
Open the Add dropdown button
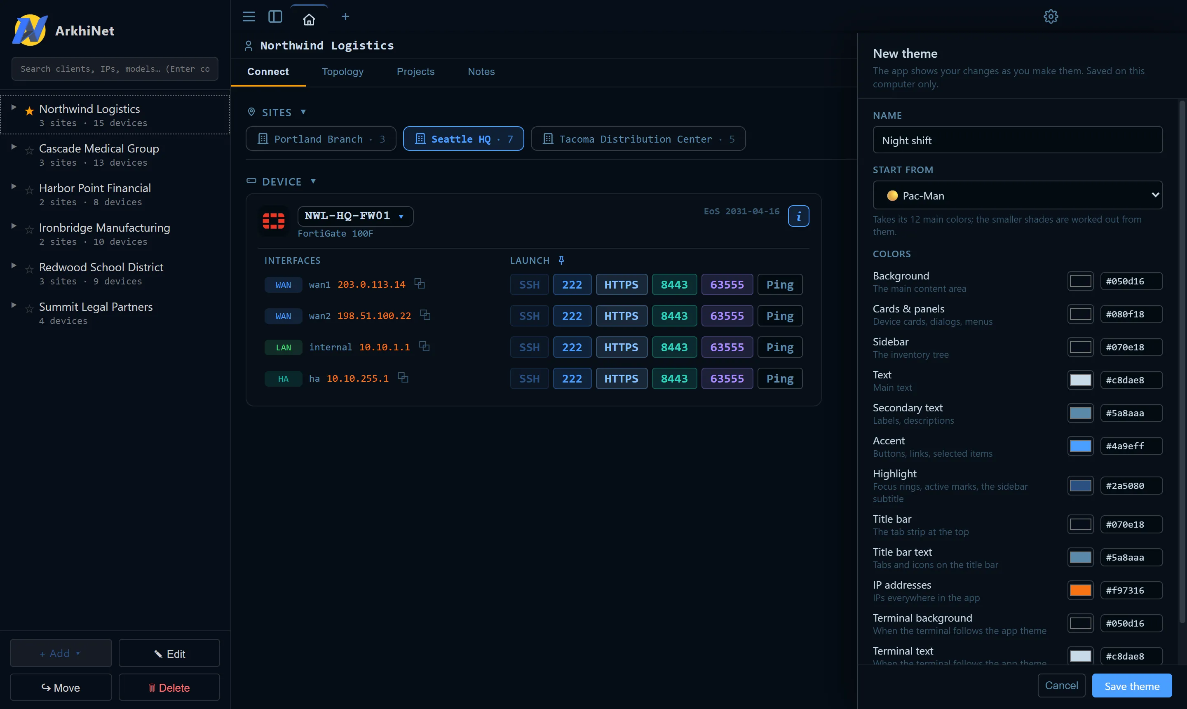(61, 653)
